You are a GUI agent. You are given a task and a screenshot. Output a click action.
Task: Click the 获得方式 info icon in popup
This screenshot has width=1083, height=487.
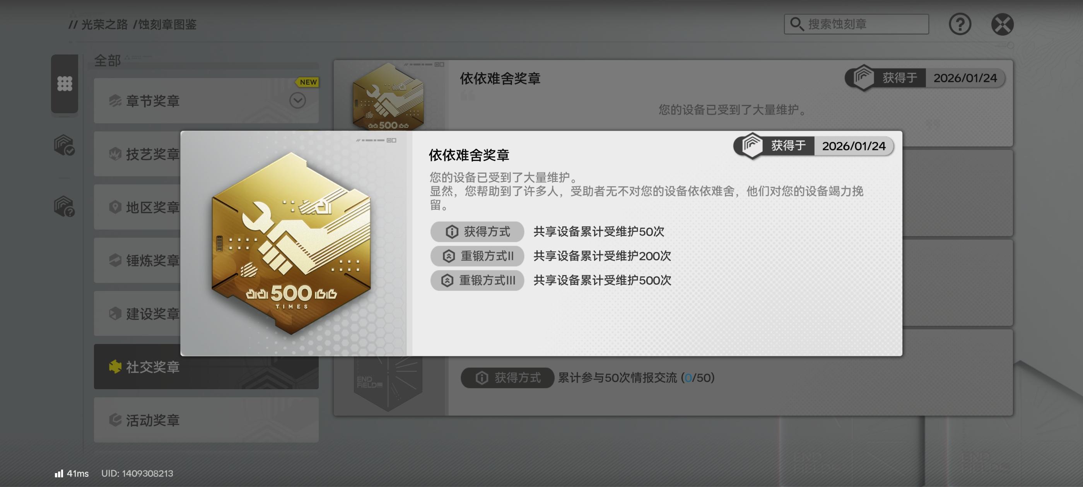coord(451,232)
